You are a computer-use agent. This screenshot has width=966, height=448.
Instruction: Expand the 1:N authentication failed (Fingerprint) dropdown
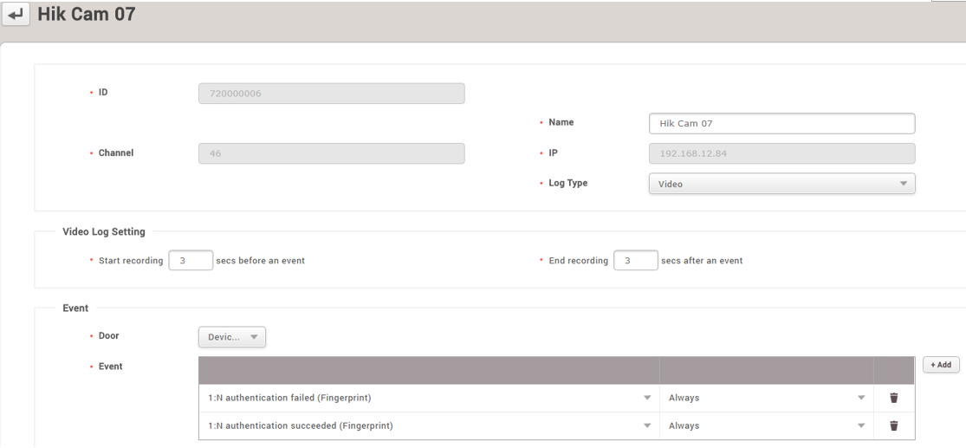pyautogui.click(x=430, y=398)
